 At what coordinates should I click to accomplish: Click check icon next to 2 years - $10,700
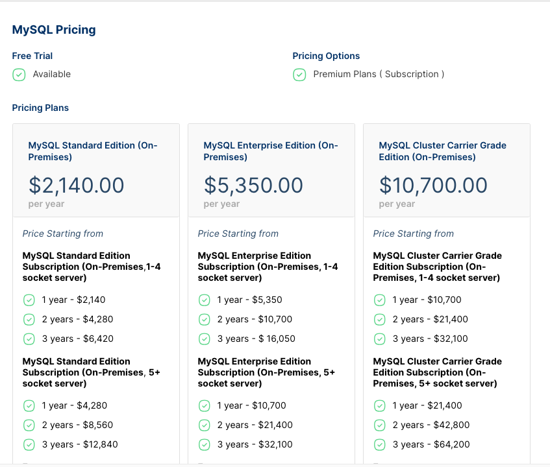point(204,320)
